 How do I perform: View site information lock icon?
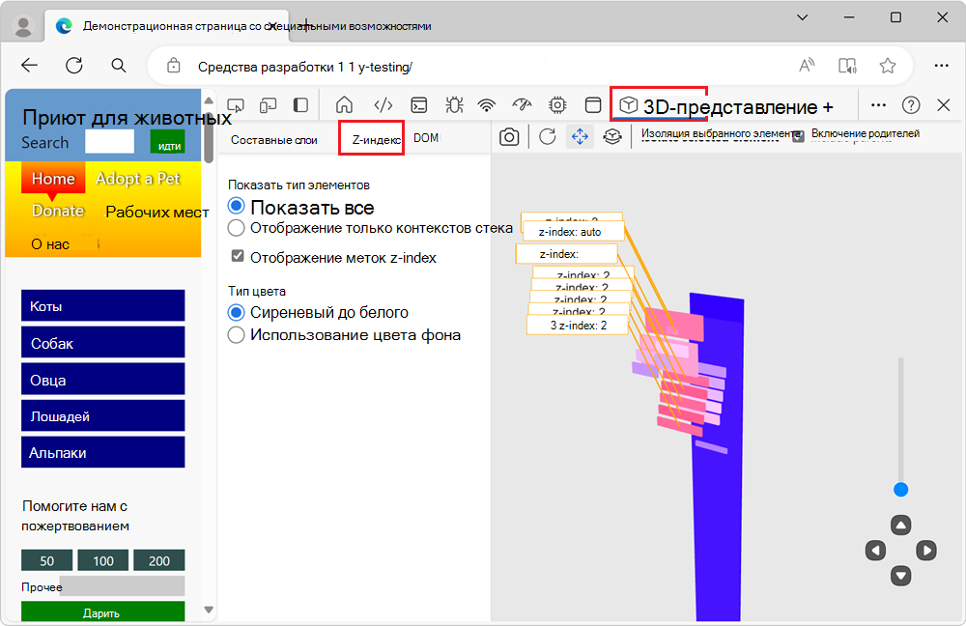[x=174, y=66]
